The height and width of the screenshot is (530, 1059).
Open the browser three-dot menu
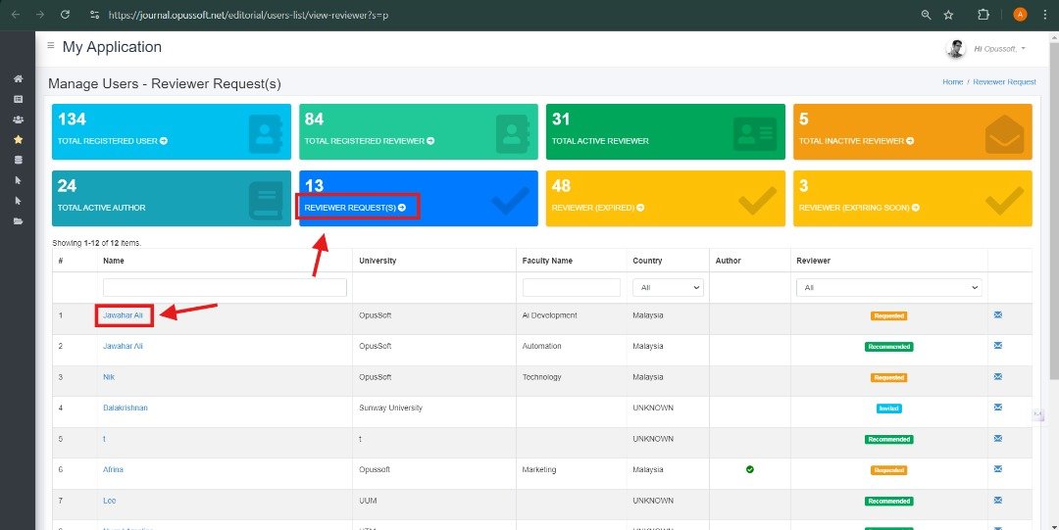tap(1044, 14)
